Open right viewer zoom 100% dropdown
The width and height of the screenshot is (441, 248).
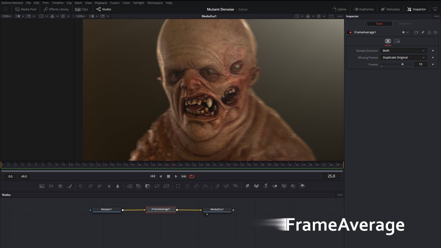[x=80, y=16]
